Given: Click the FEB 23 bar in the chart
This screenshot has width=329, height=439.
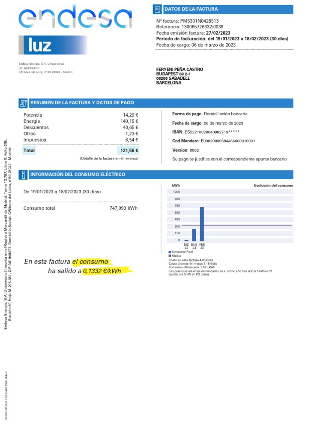Looking at the screenshot, I should (x=202, y=224).
